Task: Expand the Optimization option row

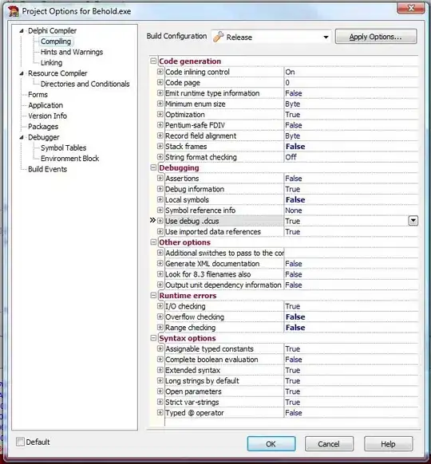Action: click(160, 114)
